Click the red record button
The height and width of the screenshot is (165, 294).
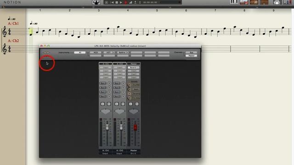pyautogui.click(x=125, y=2)
